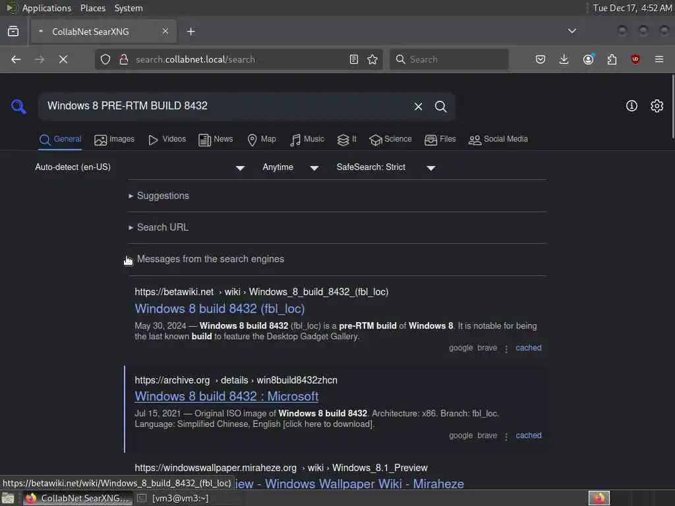This screenshot has height=506, width=675.
Task: Switch to the Social Media category
Action: coord(498,140)
